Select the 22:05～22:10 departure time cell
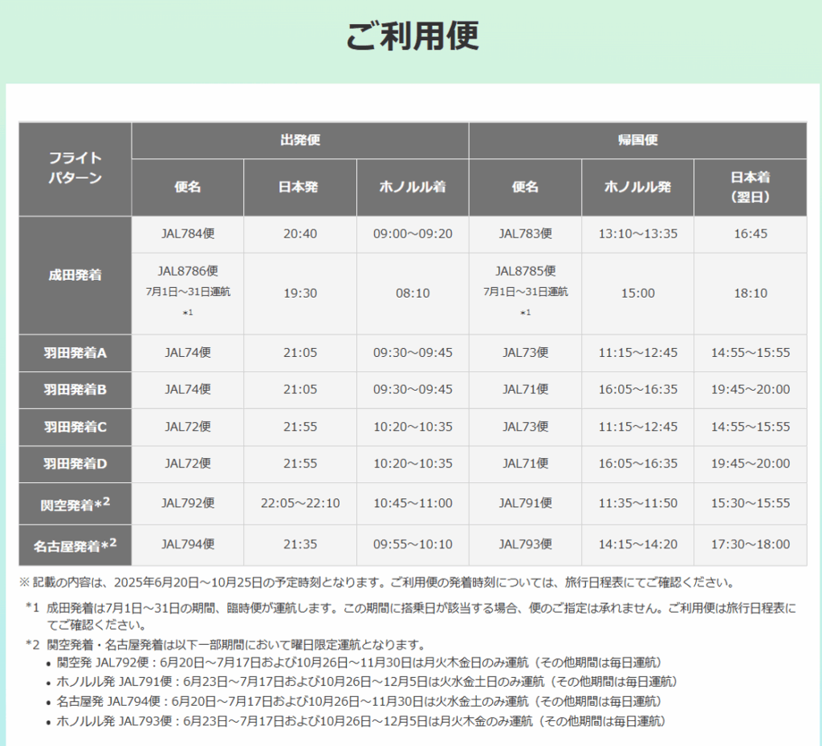This screenshot has height=746, width=822. coord(300,503)
